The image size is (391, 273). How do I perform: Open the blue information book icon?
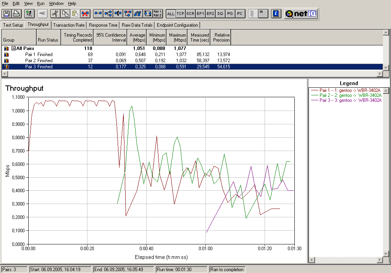tap(276, 13)
